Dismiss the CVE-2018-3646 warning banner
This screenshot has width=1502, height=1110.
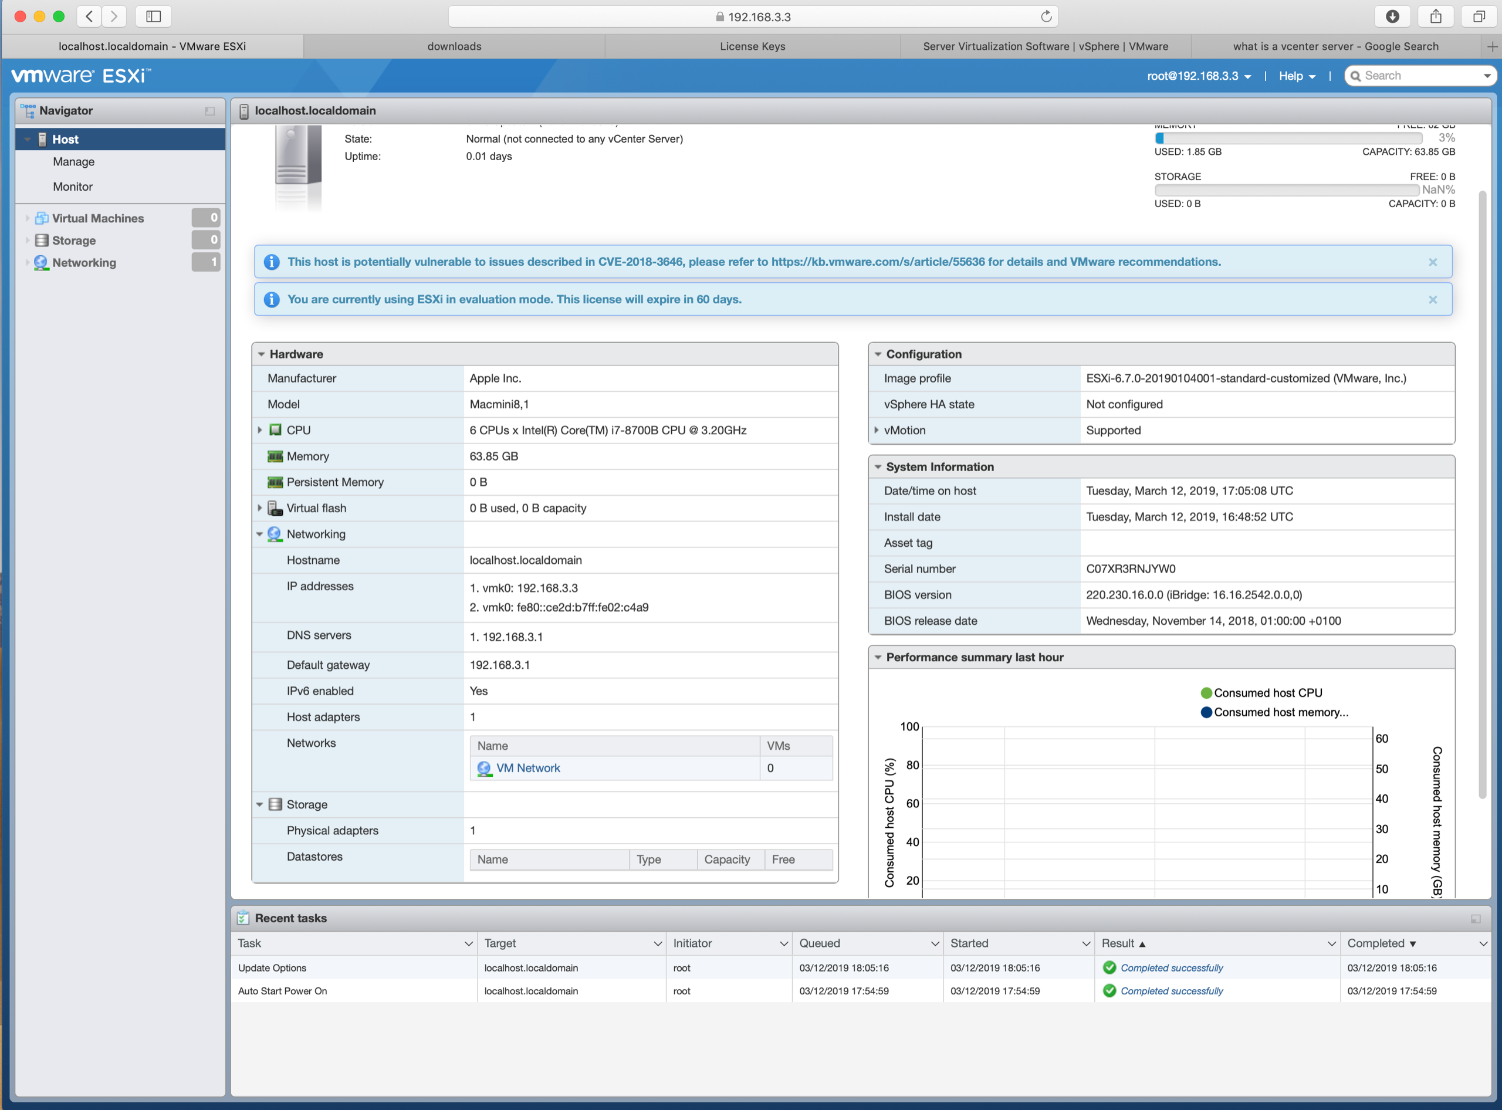(1433, 262)
